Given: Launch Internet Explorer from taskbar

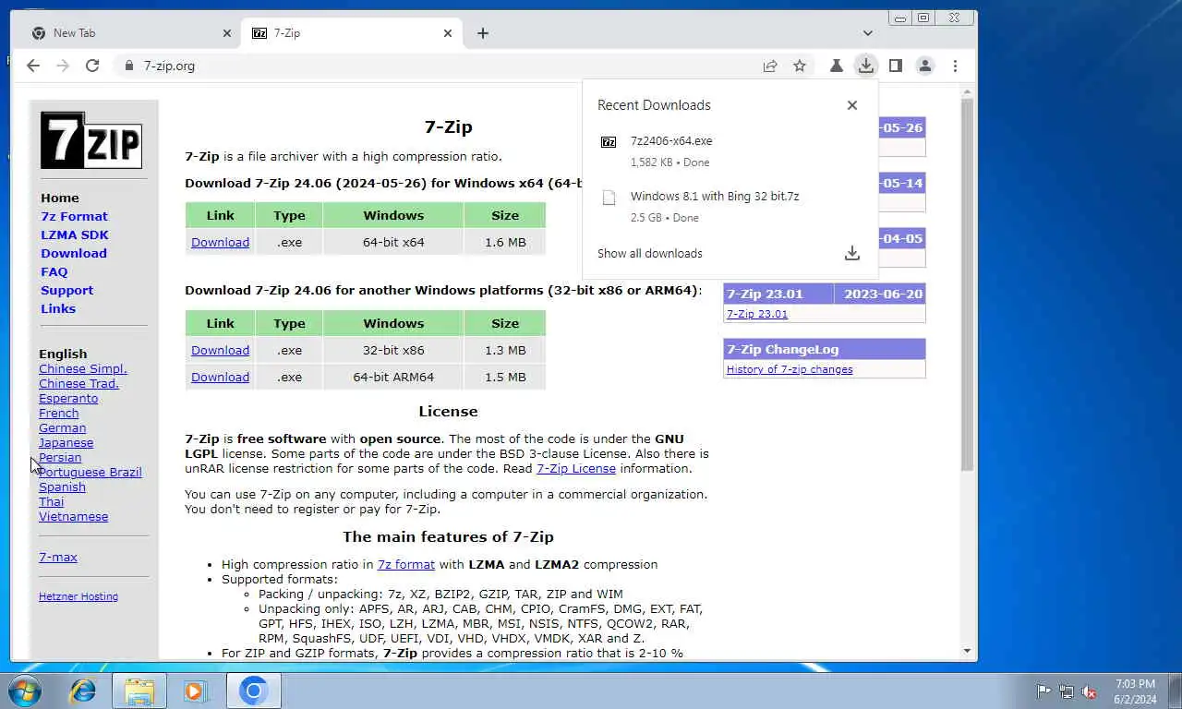Looking at the screenshot, I should [83, 691].
